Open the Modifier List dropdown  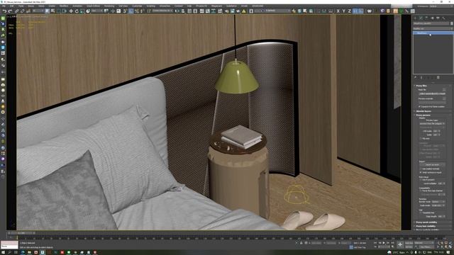coord(433,28)
